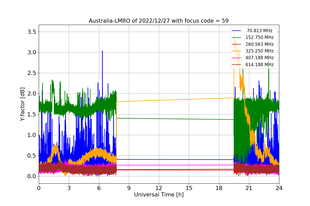310x206 pixels.
Task: Click the magenta line sample in the legend
Action: pos(237,58)
